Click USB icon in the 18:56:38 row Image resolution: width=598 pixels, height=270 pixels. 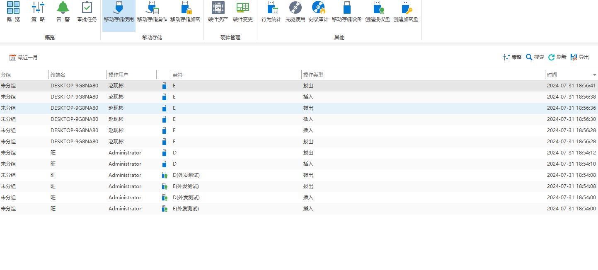click(x=164, y=97)
